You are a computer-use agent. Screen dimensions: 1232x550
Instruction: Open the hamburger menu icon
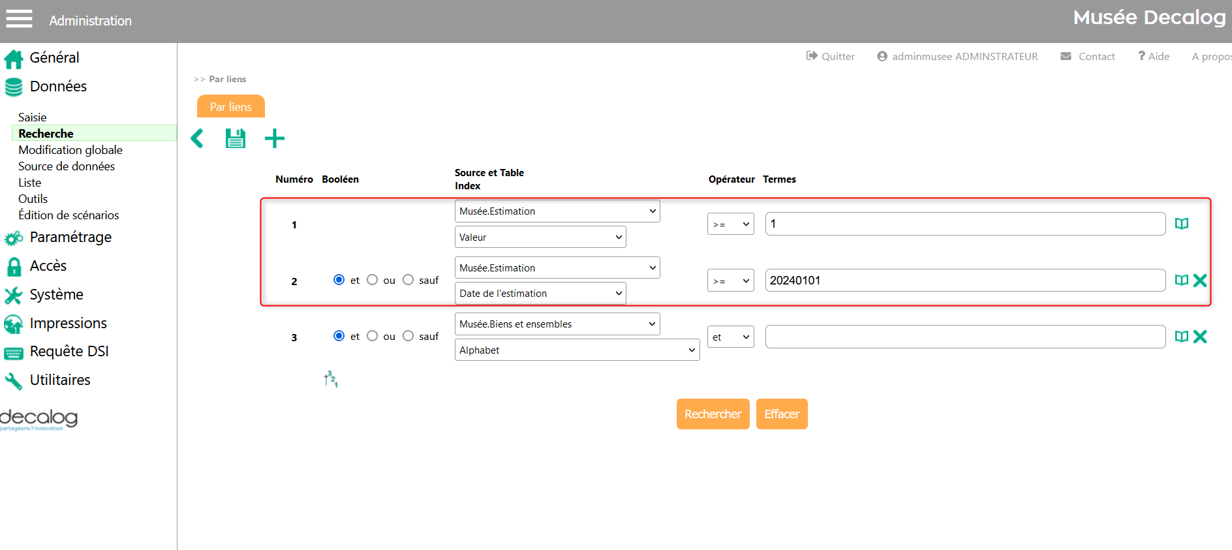tap(19, 19)
